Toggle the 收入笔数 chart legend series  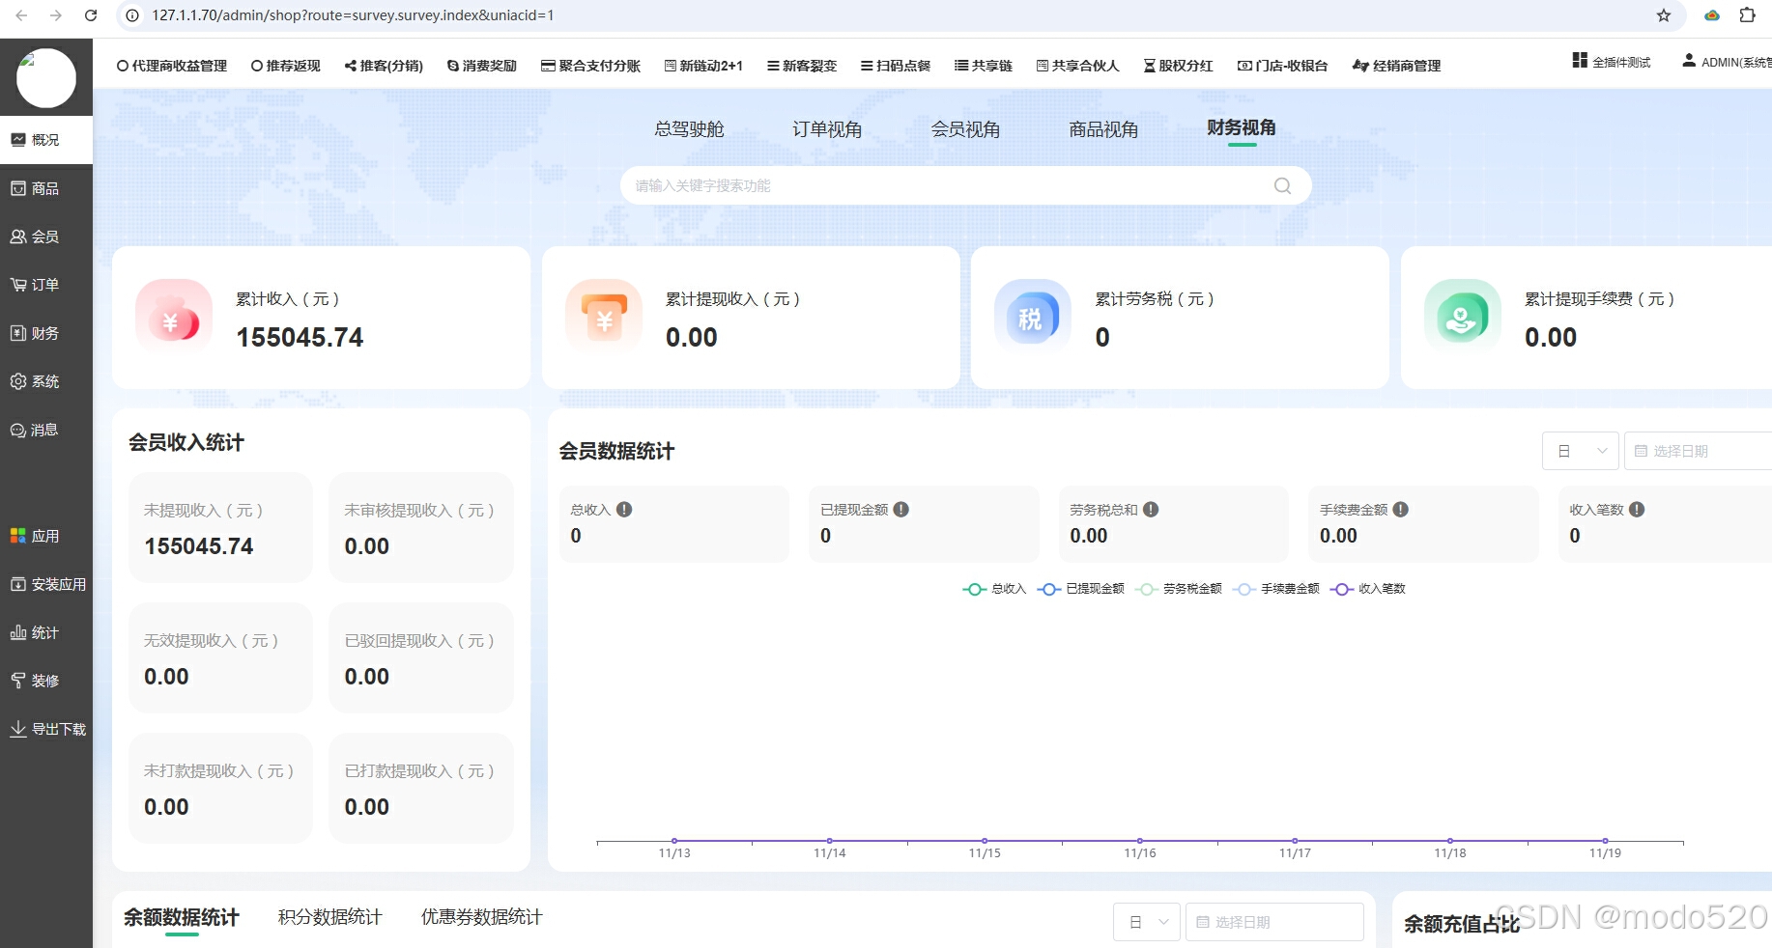(x=1368, y=589)
